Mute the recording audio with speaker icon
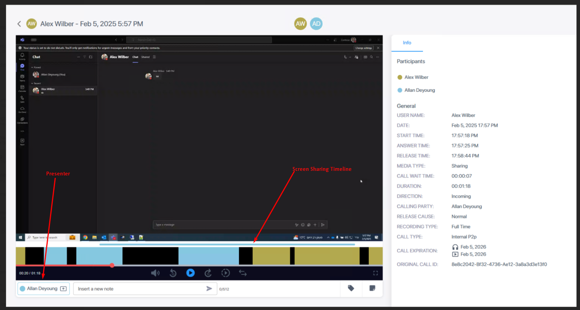This screenshot has height=310, width=580. 155,273
